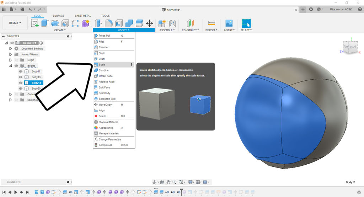Choose Offset Face menu item
Image resolution: width=364 pixels, height=197 pixels.
tap(114, 76)
